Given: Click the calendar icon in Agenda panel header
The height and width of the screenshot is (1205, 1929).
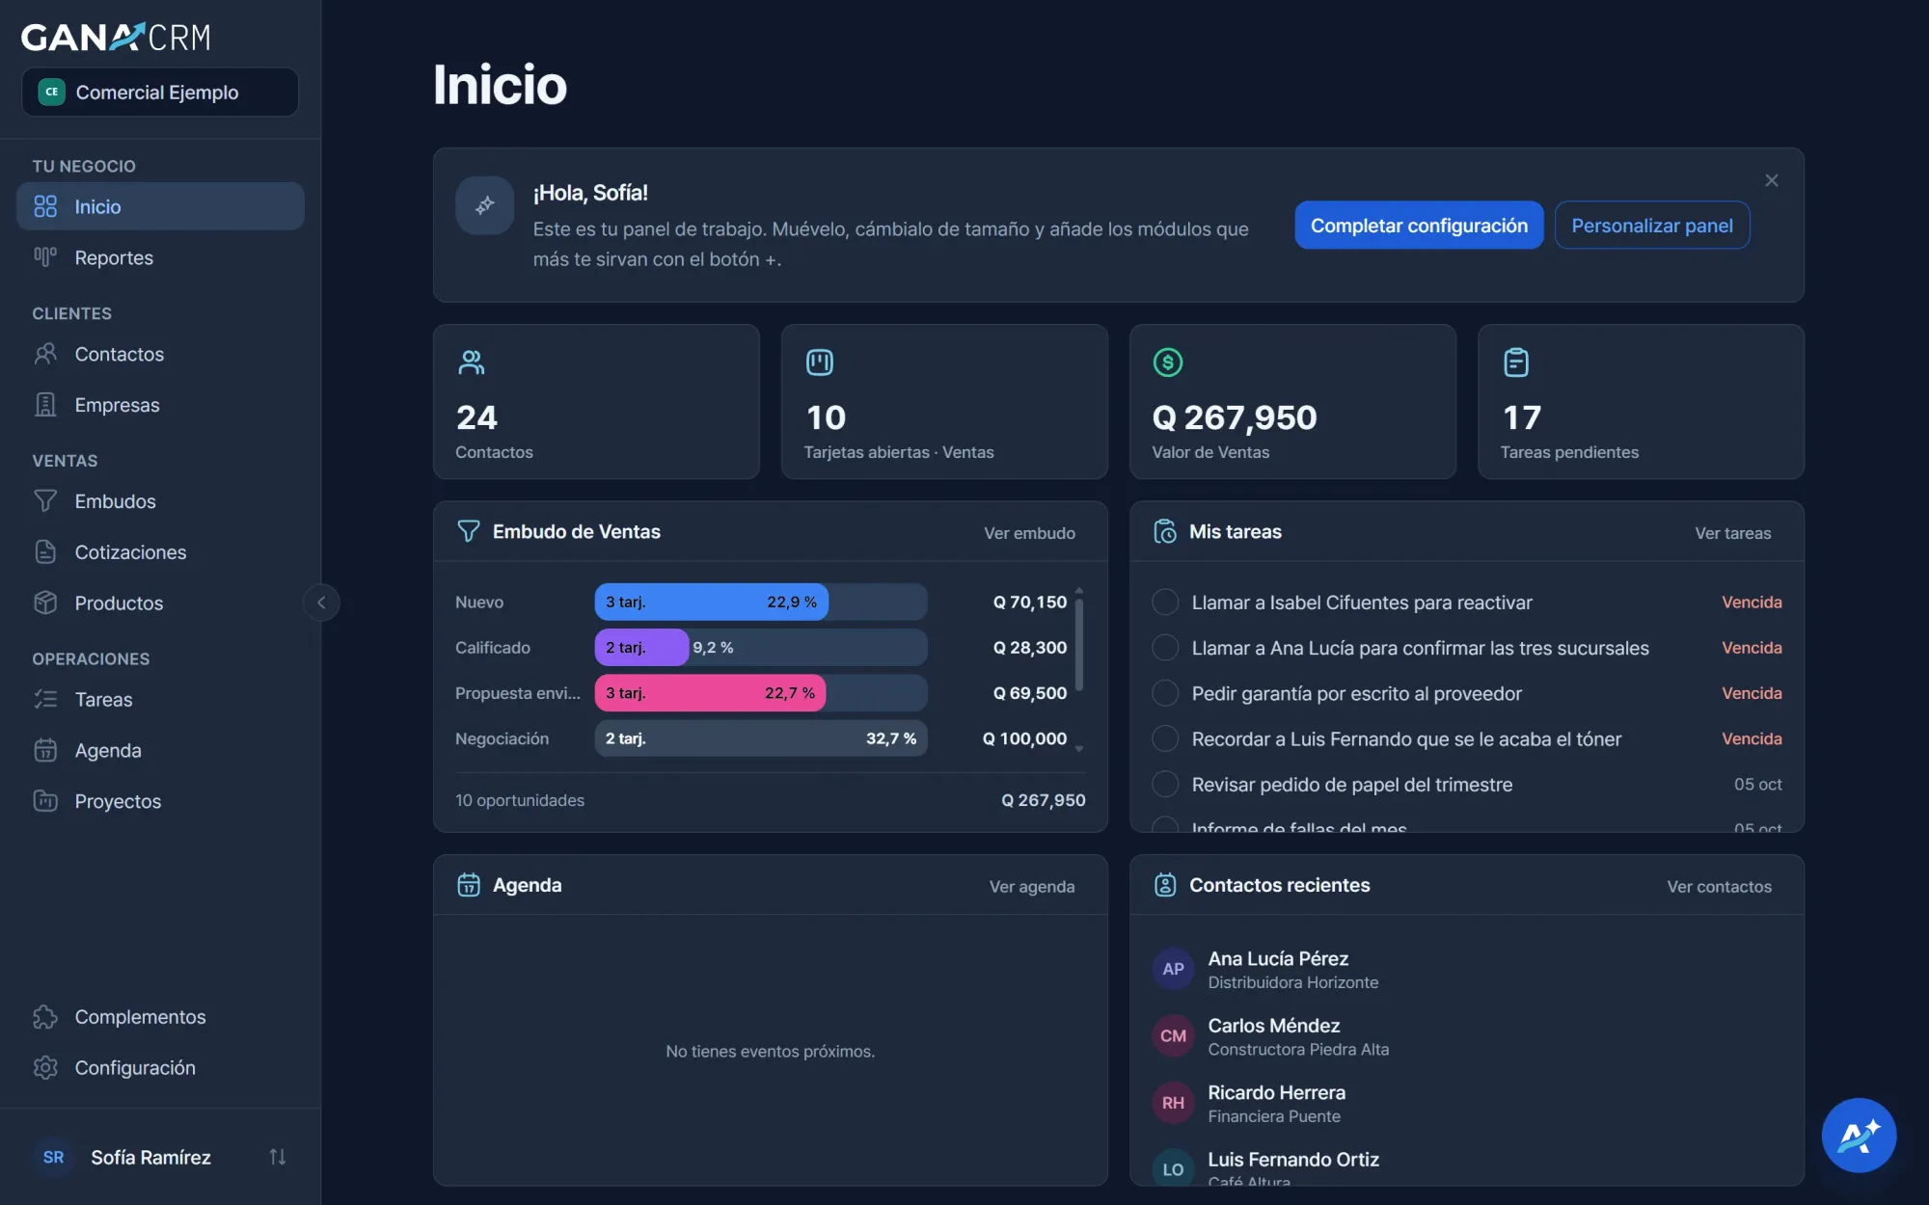Looking at the screenshot, I should 468,885.
